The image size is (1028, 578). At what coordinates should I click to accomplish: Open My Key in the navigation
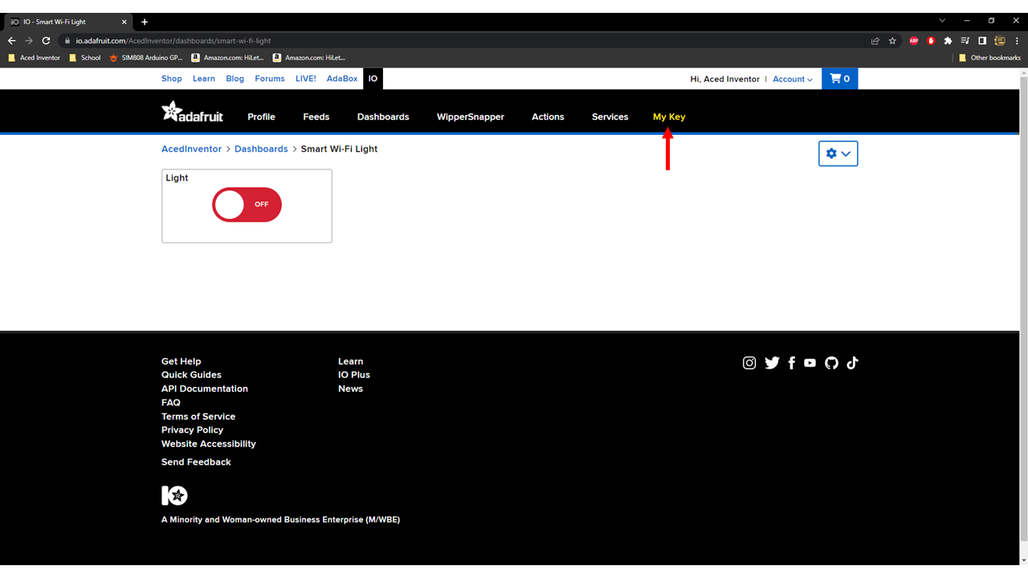(x=669, y=117)
